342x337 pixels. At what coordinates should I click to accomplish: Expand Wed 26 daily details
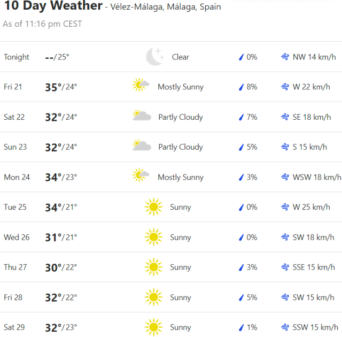coord(171,237)
